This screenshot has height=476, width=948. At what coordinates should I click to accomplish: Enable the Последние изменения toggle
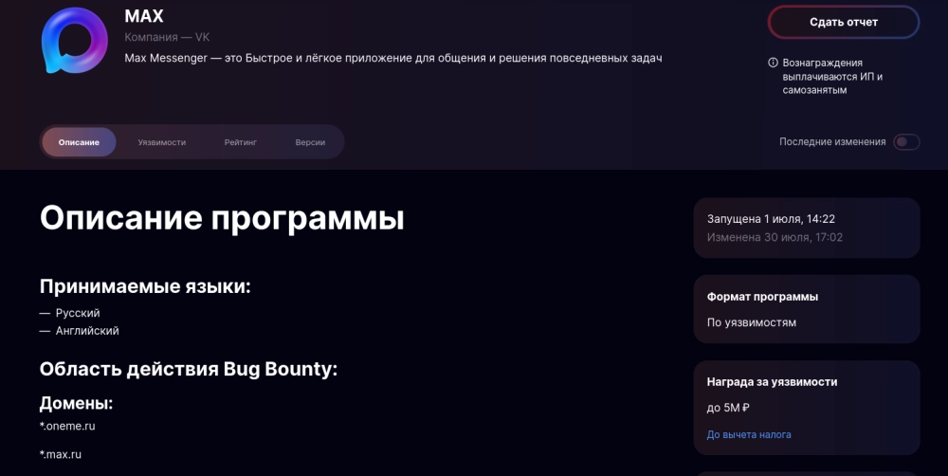point(906,142)
